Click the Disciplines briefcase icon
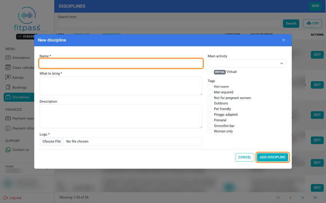This screenshot has height=203, width=326. (8, 97)
